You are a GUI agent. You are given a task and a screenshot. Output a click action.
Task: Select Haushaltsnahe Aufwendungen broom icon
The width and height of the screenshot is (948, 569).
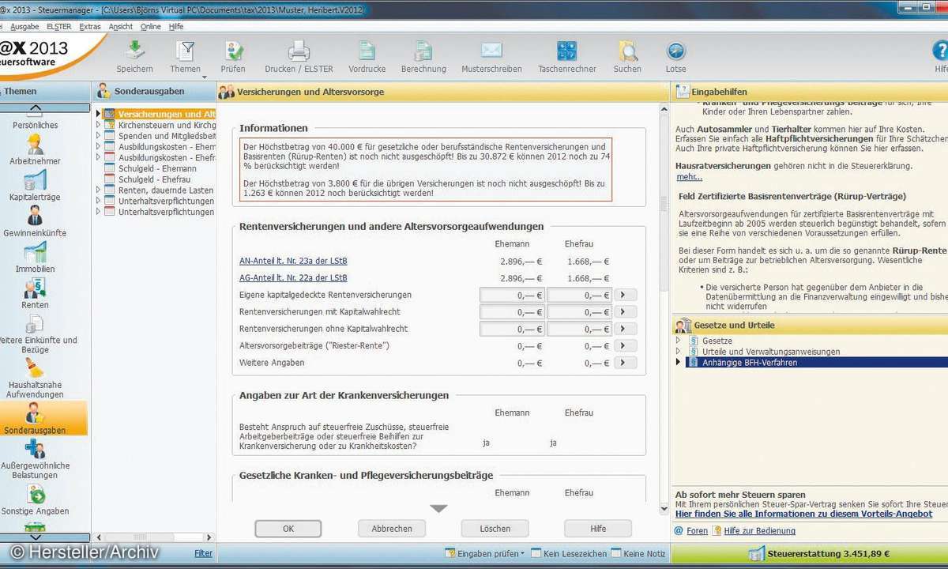(x=36, y=368)
